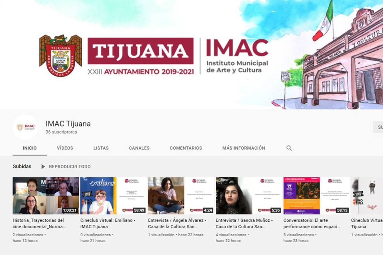Image resolution: width=383 pixels, height=255 pixels.
Task: Switch to the VÍDEOS tab
Action: click(x=65, y=148)
